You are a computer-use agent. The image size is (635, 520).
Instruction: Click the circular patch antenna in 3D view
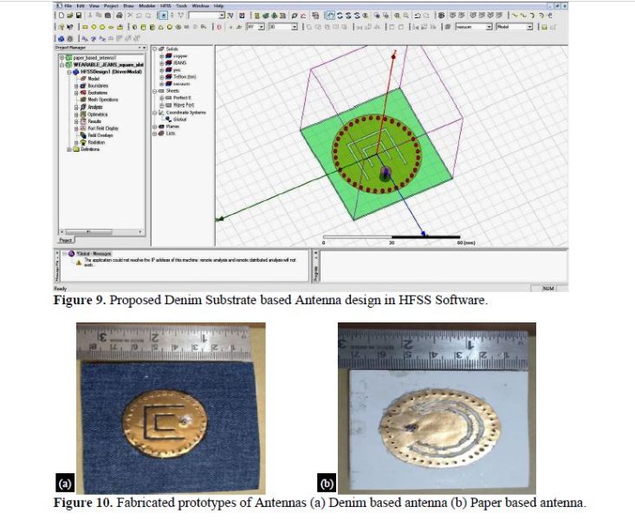coord(377,154)
